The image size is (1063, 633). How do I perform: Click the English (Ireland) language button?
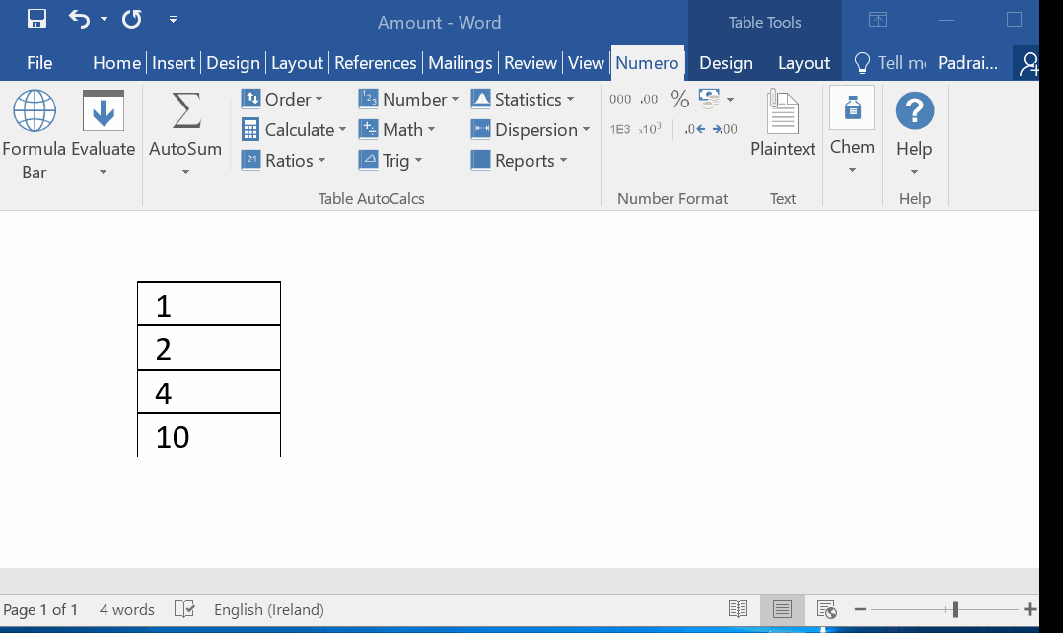[x=268, y=609]
